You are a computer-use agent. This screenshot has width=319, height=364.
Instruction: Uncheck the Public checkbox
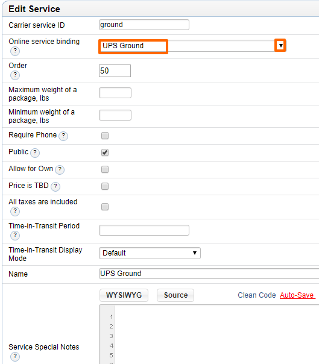coord(105,152)
